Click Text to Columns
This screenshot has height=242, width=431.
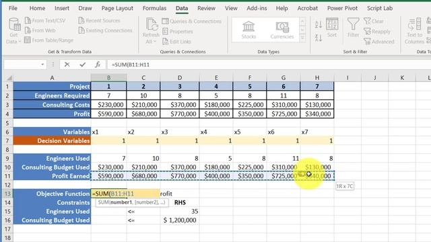pos(415,31)
